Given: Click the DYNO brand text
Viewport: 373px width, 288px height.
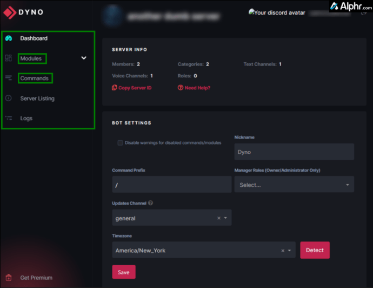Looking at the screenshot, I should pos(31,12).
